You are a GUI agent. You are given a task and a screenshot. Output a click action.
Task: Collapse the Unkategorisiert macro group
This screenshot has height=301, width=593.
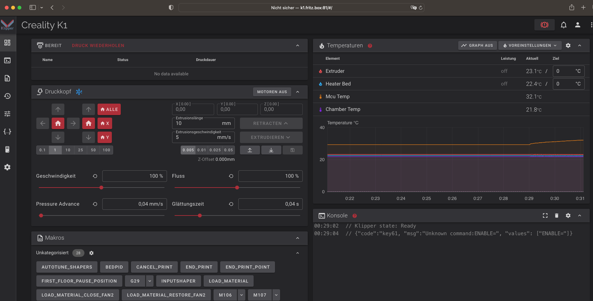pos(298,253)
